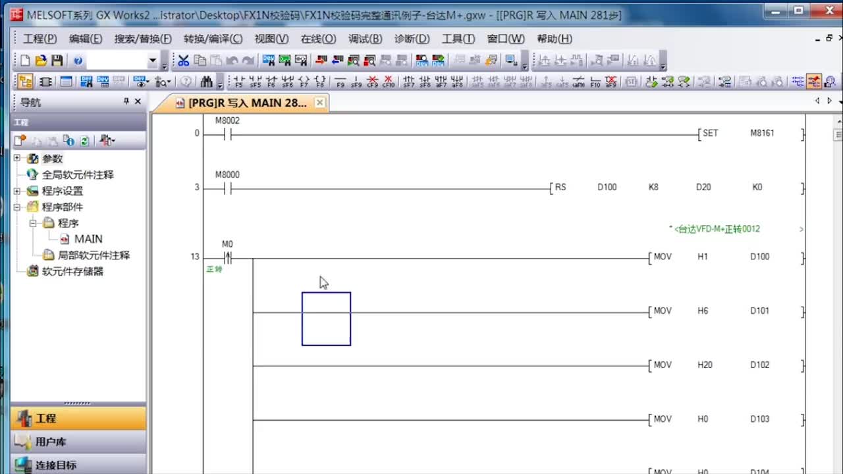
Task: Open the 视图(V) menu
Action: pos(271,39)
